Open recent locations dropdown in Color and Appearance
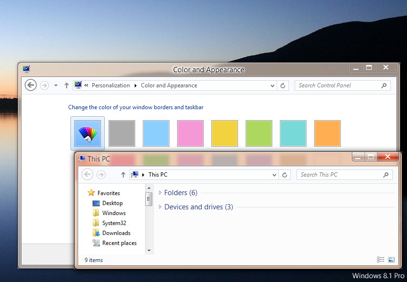 [56, 85]
